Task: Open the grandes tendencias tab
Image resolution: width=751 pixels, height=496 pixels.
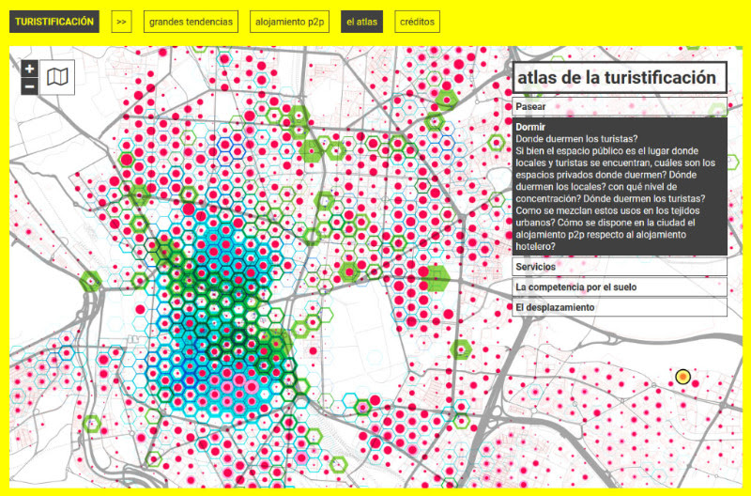Action: click(191, 22)
